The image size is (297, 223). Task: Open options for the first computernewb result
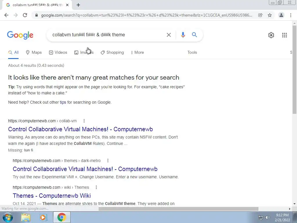pos(84,121)
